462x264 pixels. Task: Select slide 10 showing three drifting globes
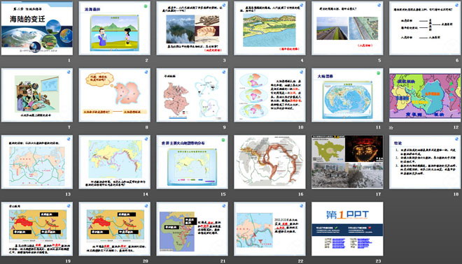pos(269,95)
